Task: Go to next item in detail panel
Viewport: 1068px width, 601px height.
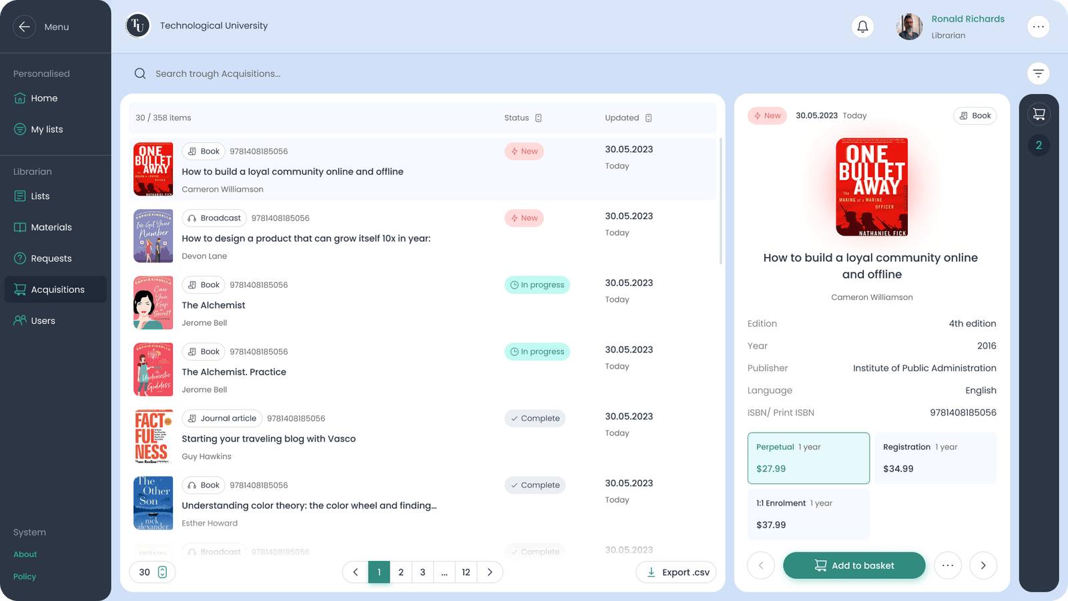Action: 983,566
